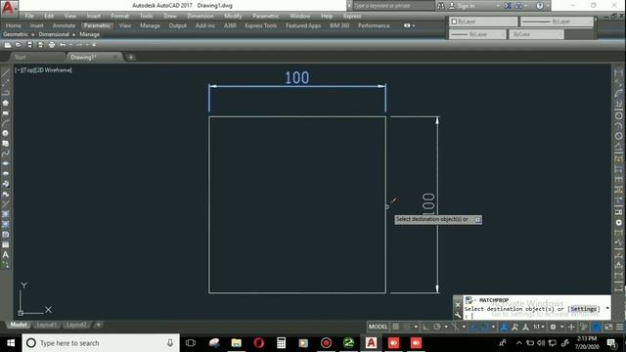626x352 pixels.
Task: Open the plot style ByColor dropdown
Action: (x=536, y=35)
